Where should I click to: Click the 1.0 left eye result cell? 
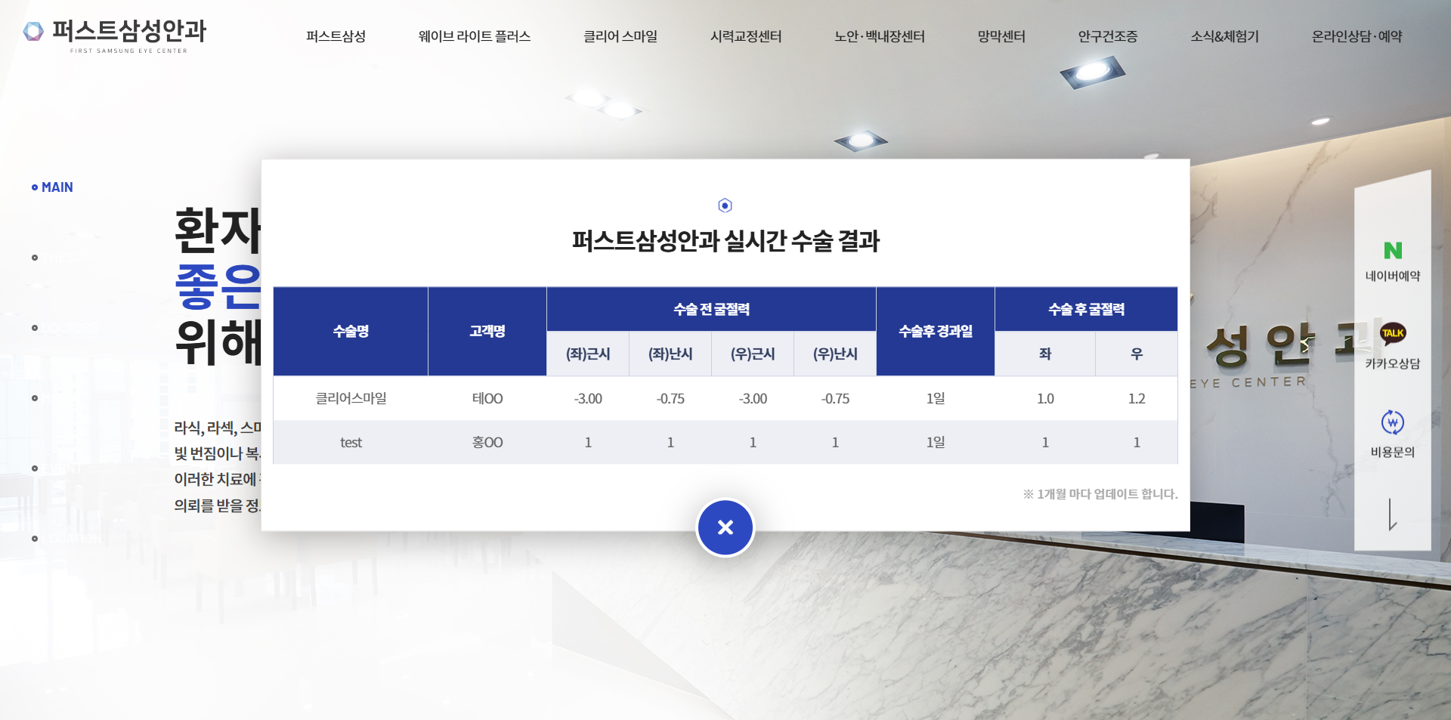1045,398
